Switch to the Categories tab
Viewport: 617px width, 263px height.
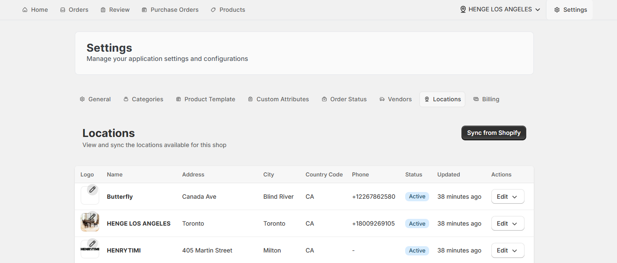tap(143, 99)
